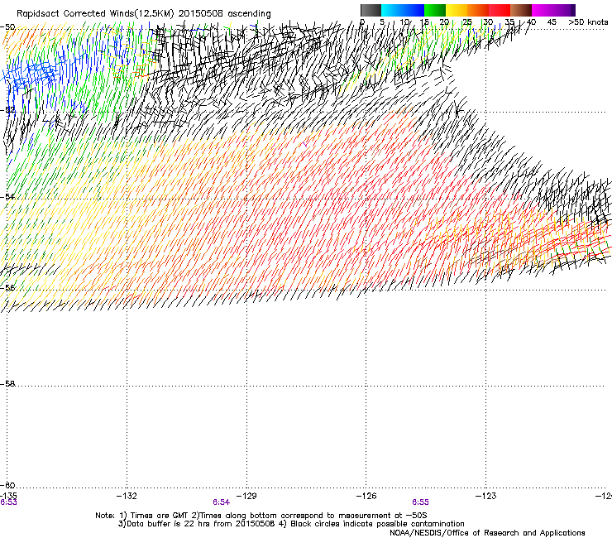The height and width of the screenshot is (538, 612).
Task: Click the -54 latitude axis label
Action: (7, 196)
